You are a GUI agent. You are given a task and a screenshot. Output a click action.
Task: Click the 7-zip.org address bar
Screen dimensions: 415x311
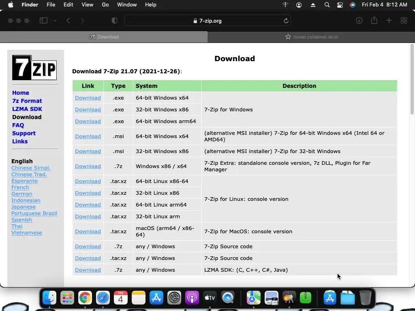tap(207, 21)
